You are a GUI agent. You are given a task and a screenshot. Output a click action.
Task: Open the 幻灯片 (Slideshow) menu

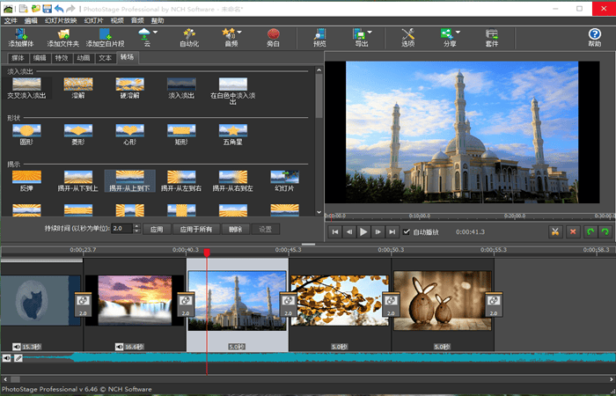pos(92,19)
